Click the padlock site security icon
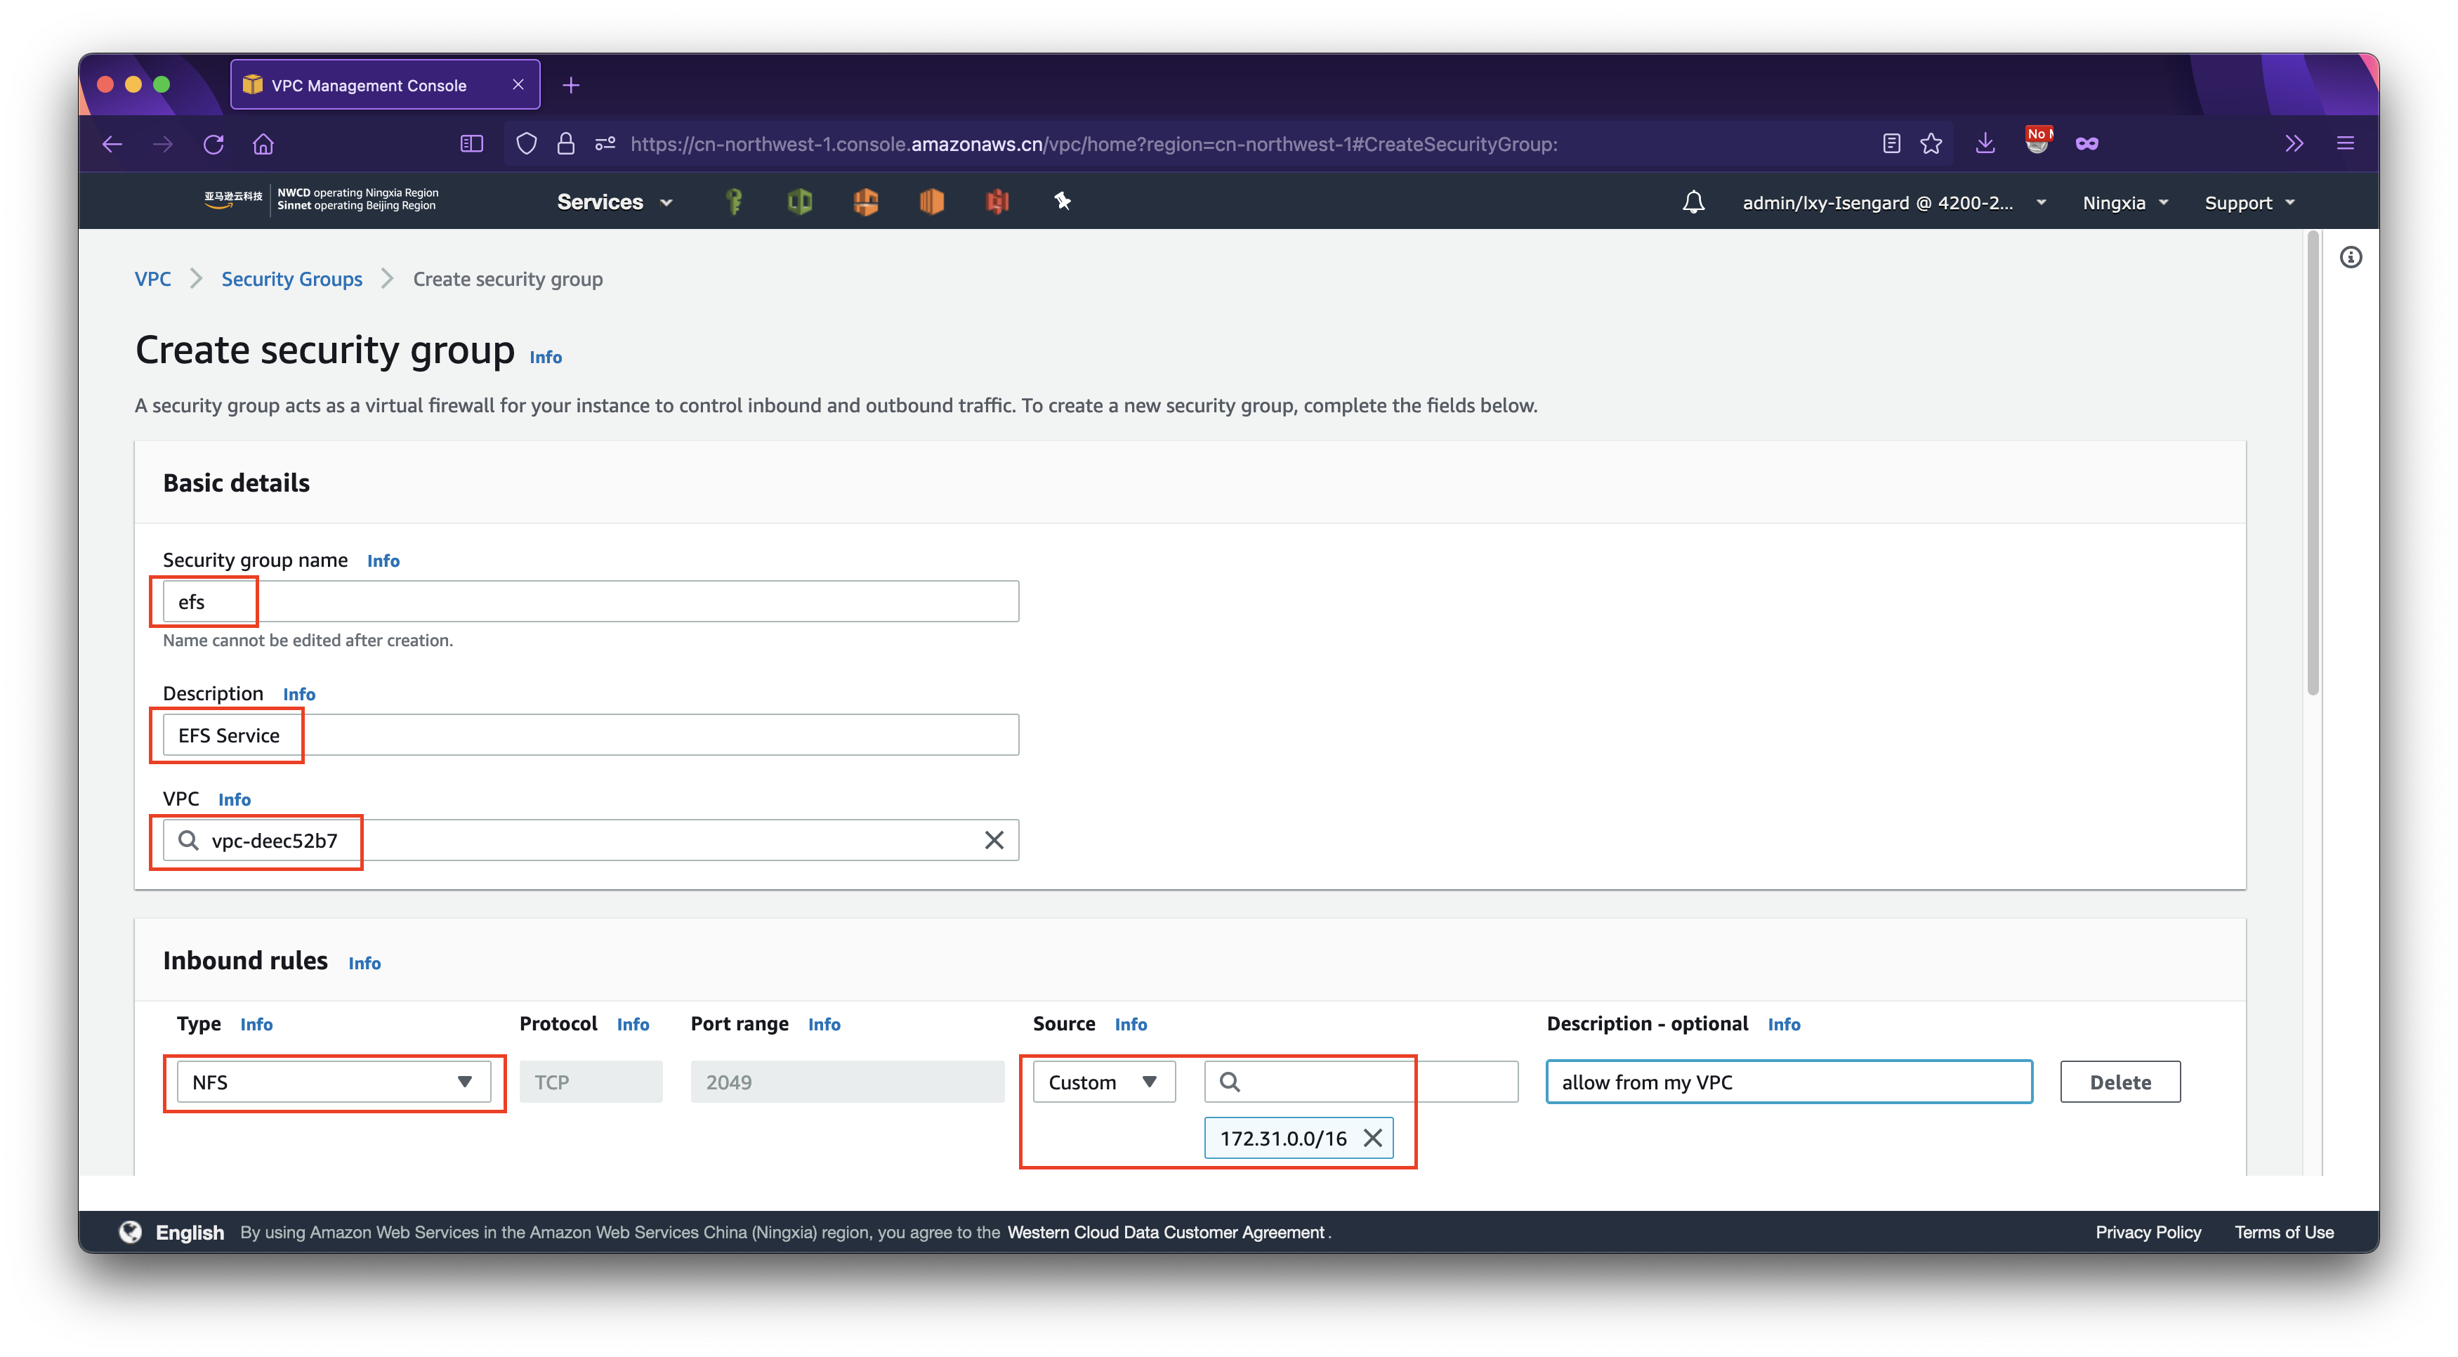Viewport: 2458px width, 1357px height. coord(566,144)
